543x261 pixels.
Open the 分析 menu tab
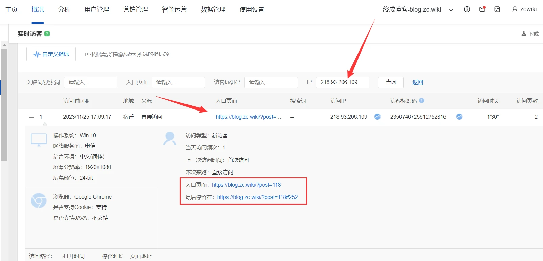(64, 9)
